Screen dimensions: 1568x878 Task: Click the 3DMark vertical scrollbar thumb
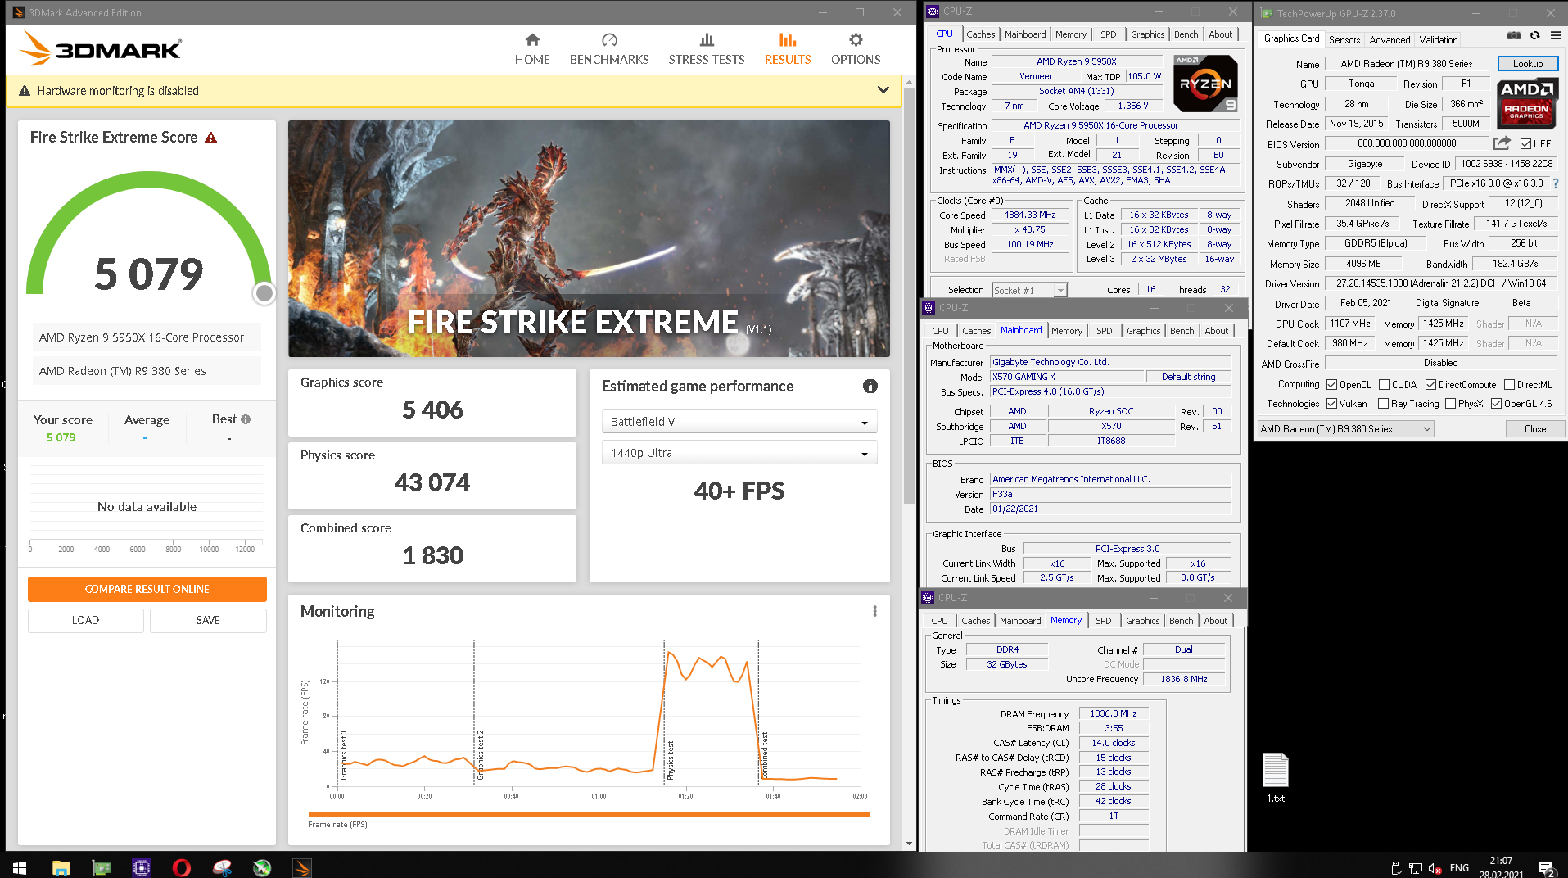tap(909, 295)
